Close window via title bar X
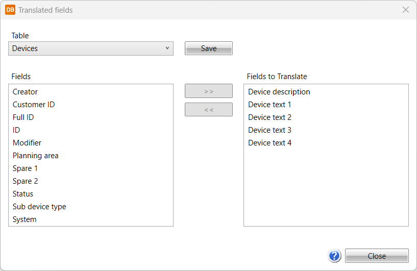This screenshot has height=271, width=417. (x=406, y=10)
